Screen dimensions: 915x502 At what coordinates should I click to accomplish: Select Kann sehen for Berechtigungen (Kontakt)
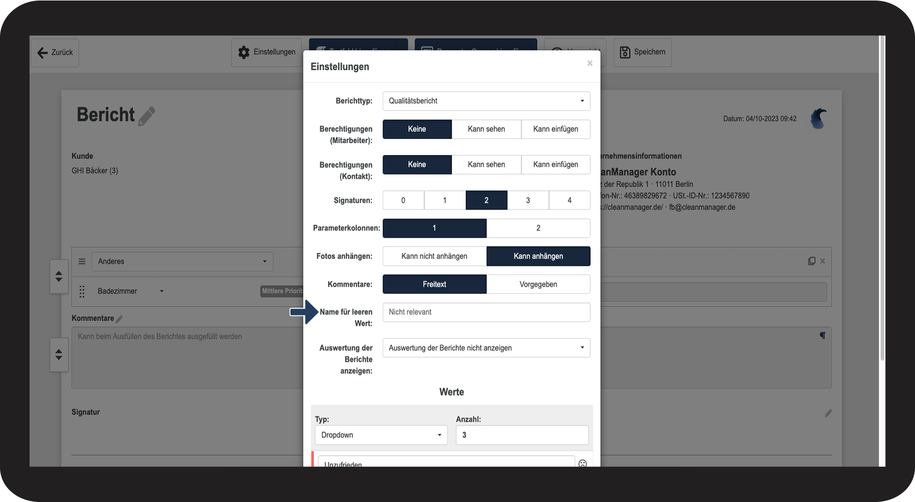[x=486, y=164]
